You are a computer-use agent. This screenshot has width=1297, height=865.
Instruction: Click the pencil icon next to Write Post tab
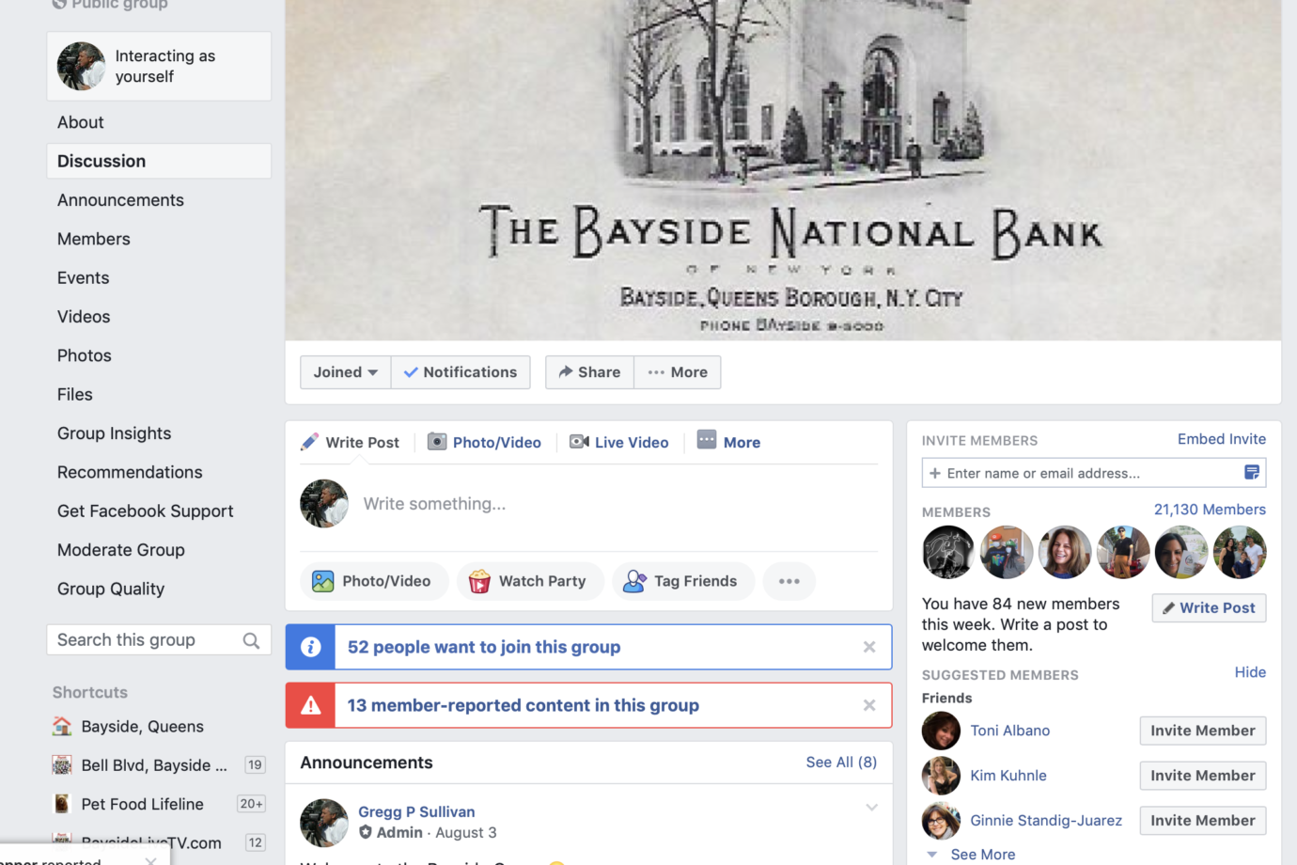[309, 442]
